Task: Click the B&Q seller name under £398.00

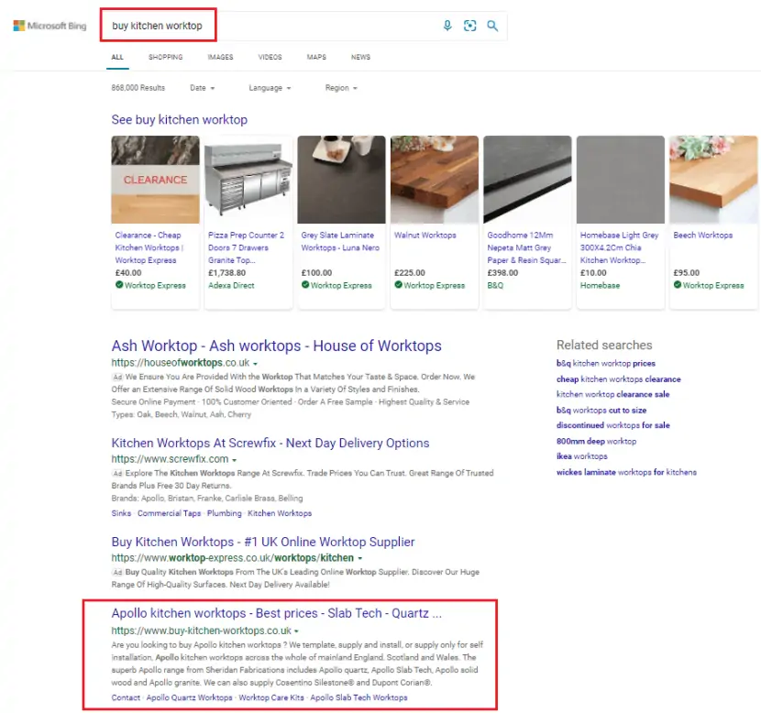Action: 495,286
